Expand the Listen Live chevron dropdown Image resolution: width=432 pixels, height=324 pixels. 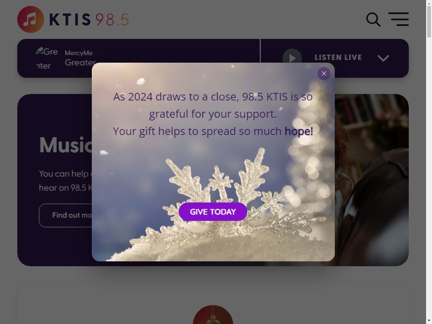(x=383, y=58)
